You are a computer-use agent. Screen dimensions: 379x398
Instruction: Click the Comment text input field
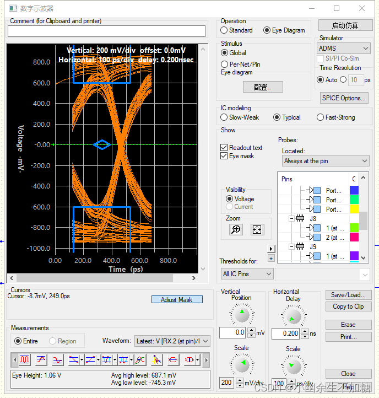106,31
